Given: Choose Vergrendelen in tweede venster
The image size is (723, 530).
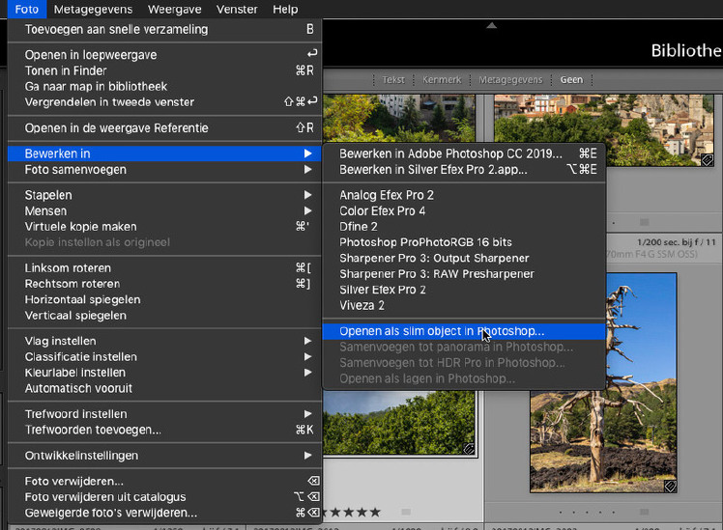Looking at the screenshot, I should pos(164,101).
